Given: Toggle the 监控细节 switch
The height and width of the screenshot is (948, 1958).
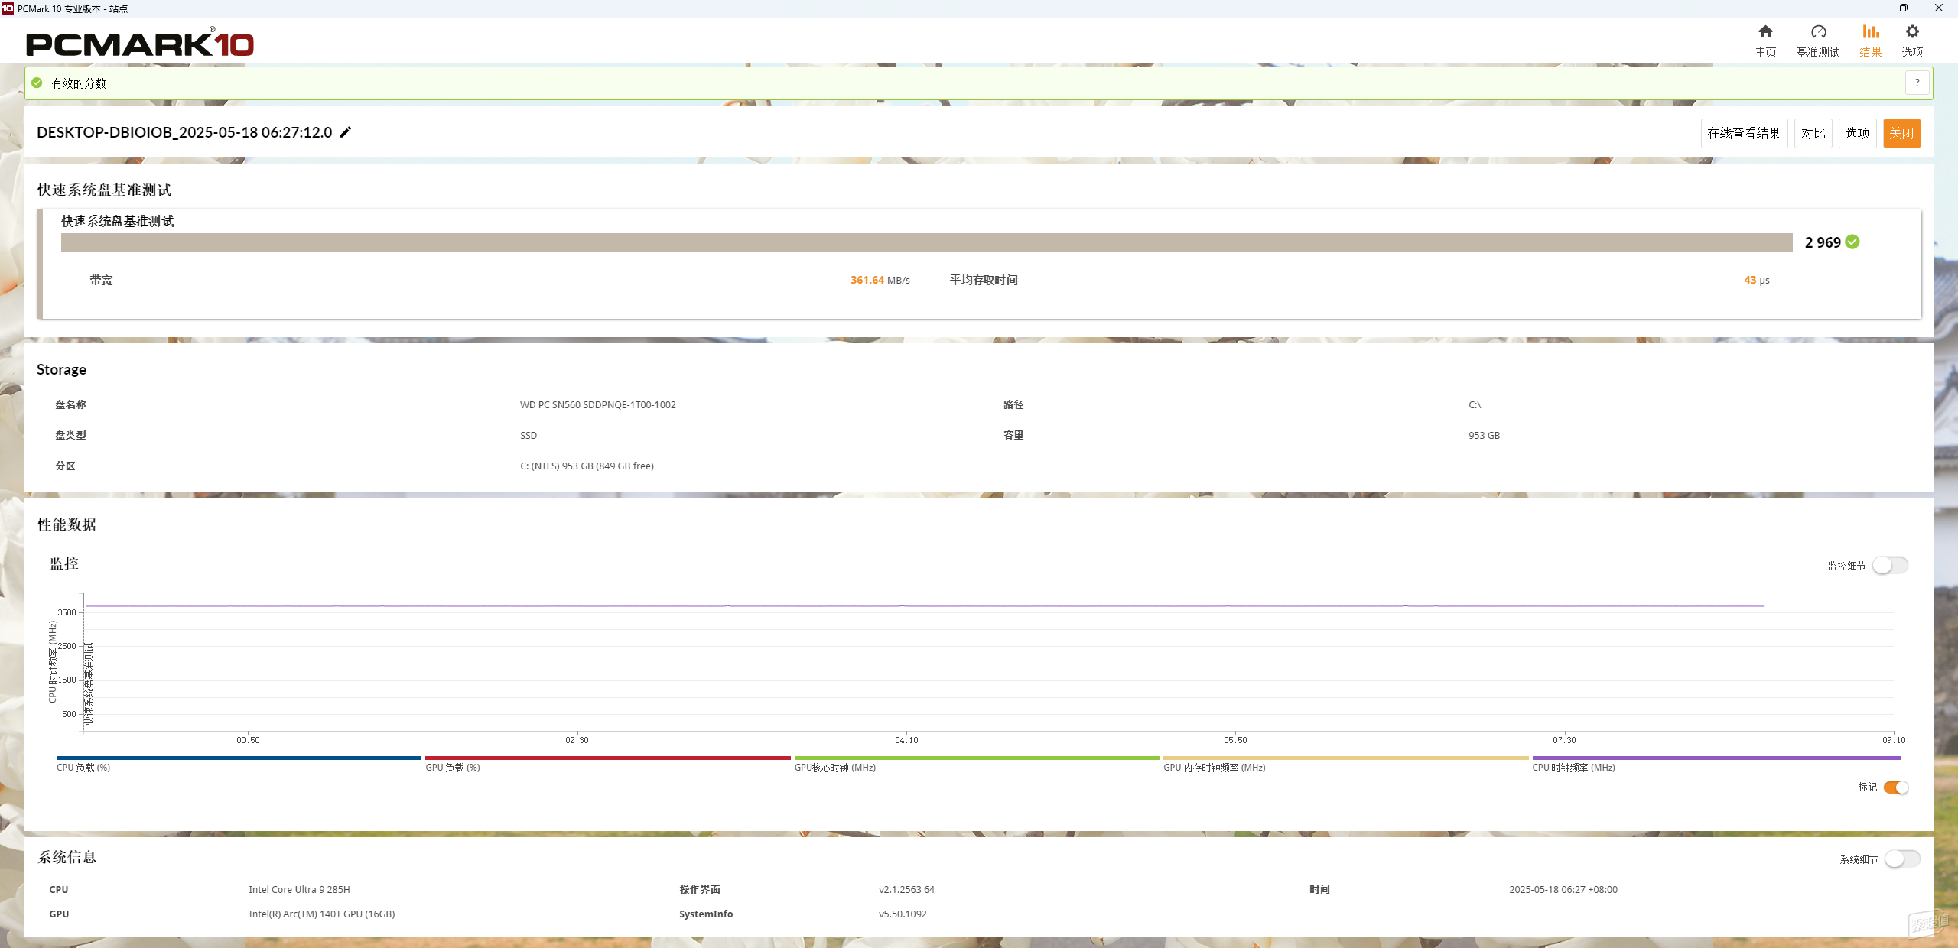Looking at the screenshot, I should click(x=1891, y=565).
